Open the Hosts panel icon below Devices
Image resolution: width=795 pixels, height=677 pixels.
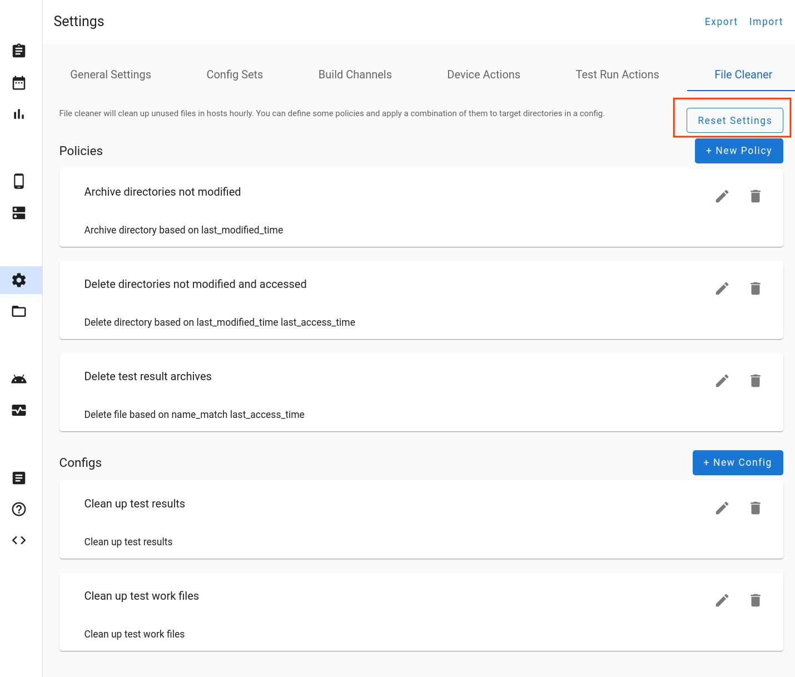pyautogui.click(x=19, y=213)
